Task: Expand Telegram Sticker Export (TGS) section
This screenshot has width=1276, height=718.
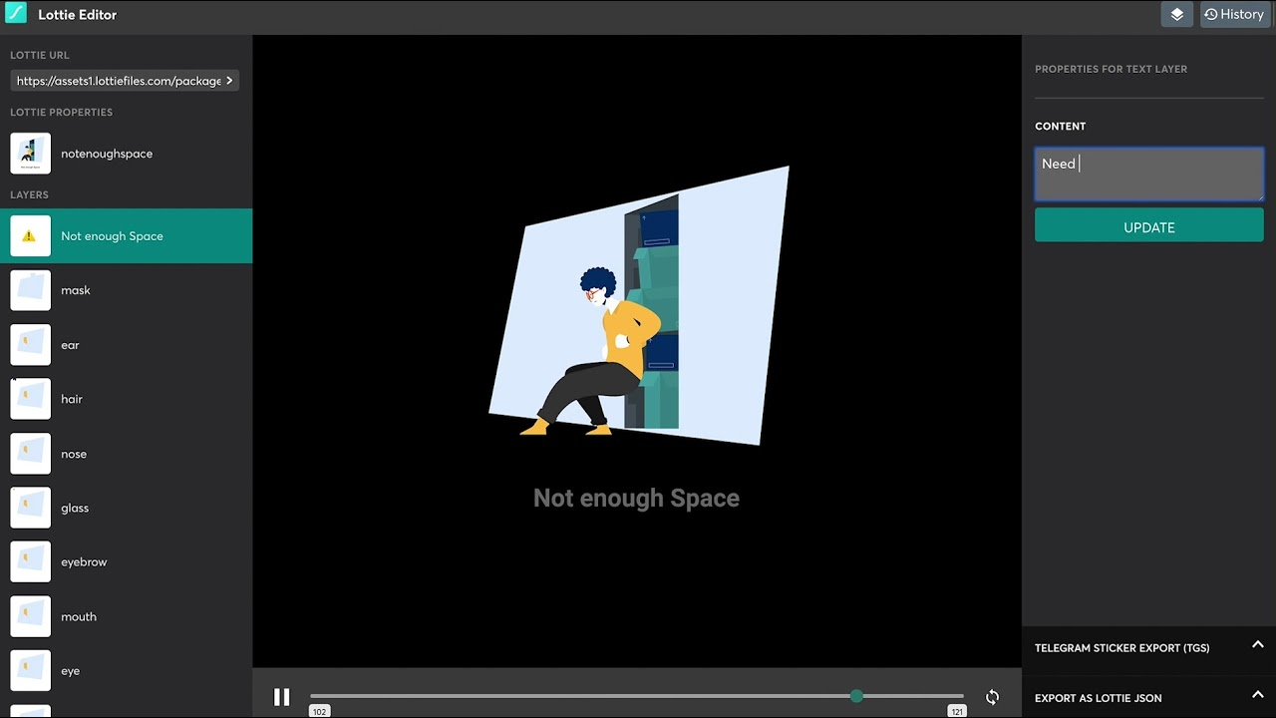Action: click(x=1149, y=647)
